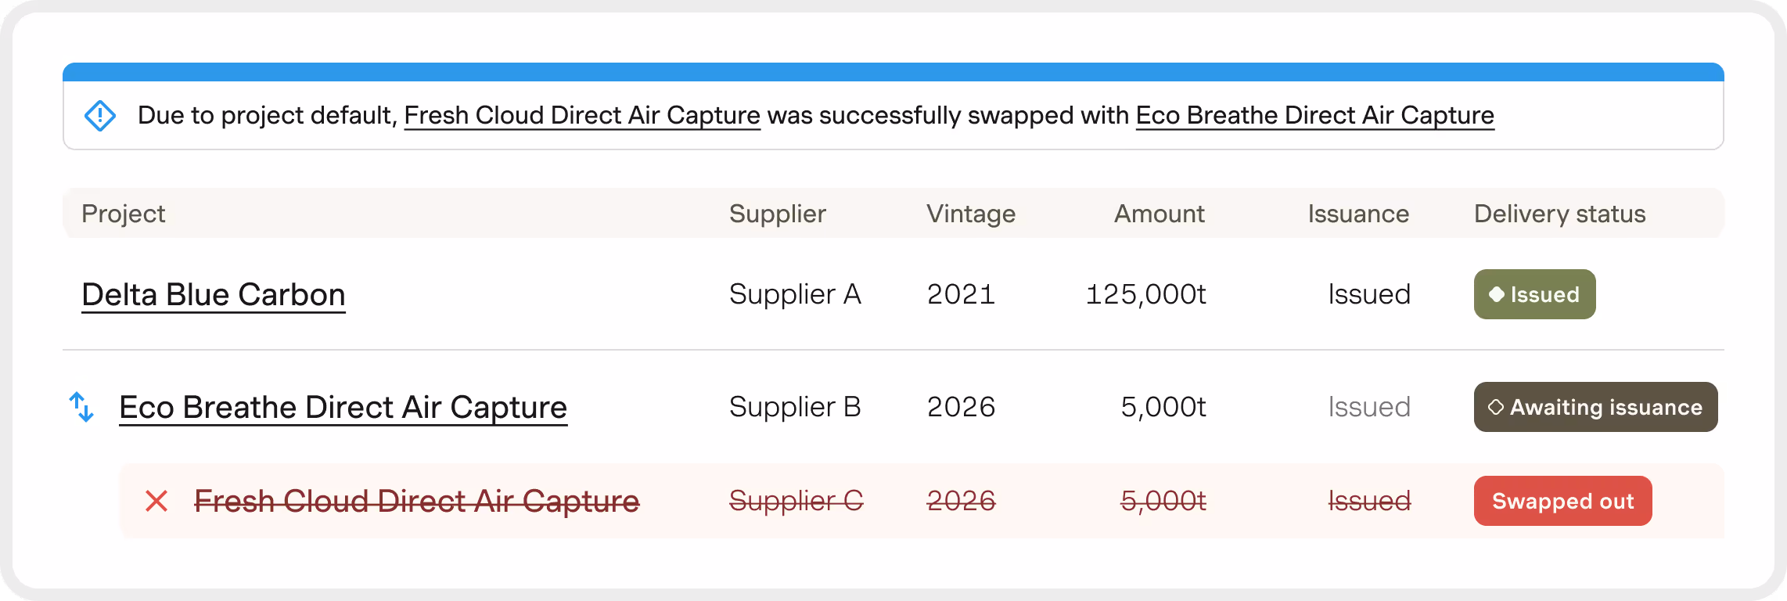Open Fresh Cloud Direct Air Capture banner link
The height and width of the screenshot is (601, 1787).
pos(582,116)
